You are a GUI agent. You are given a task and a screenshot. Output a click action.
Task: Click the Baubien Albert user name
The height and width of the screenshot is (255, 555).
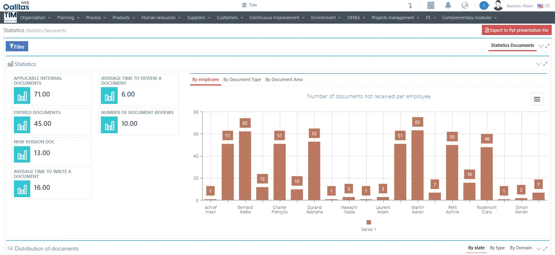tap(520, 6)
